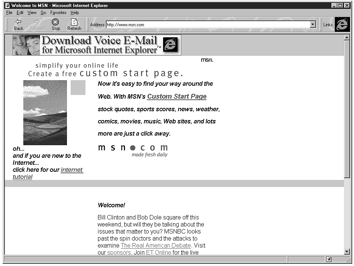Open the View menu
354x266 pixels.
tap(32, 13)
